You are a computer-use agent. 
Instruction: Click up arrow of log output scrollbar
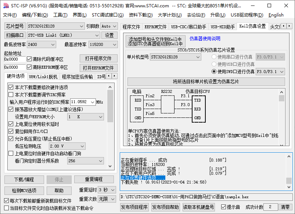click(289, 156)
